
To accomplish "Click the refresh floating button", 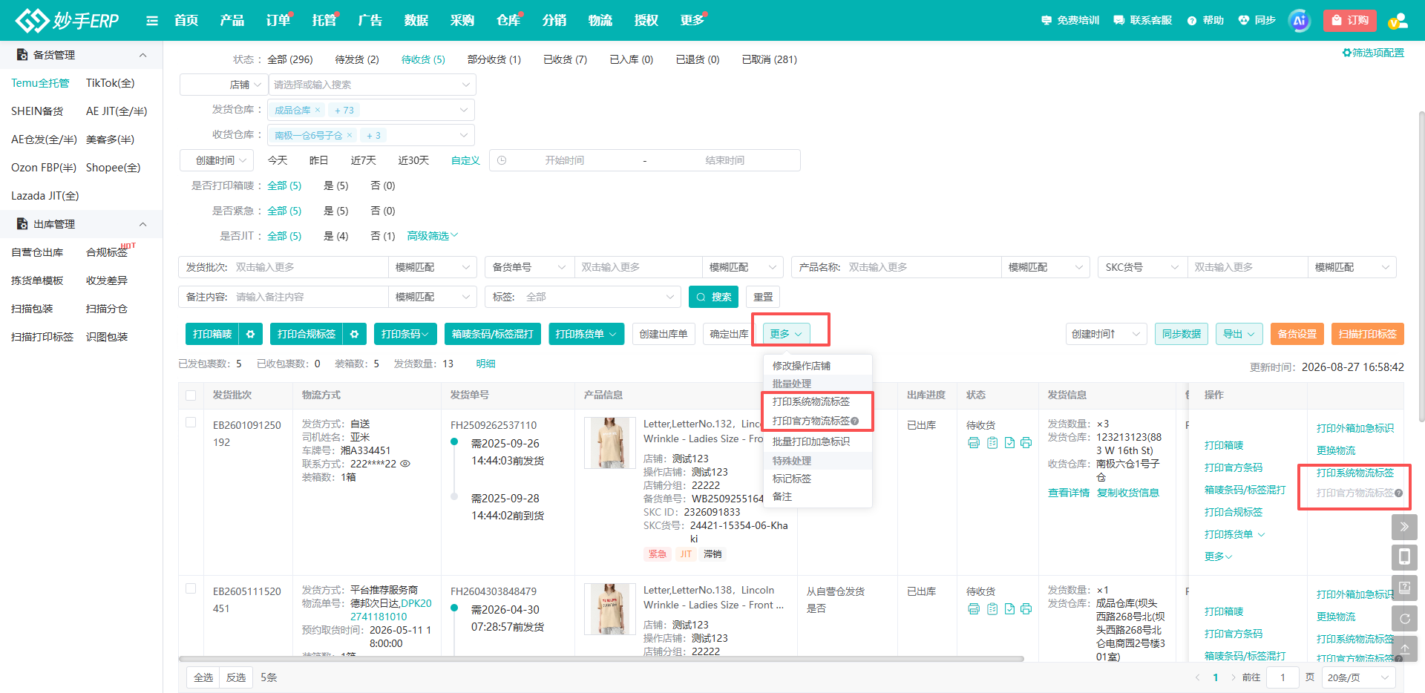I will point(1404,618).
